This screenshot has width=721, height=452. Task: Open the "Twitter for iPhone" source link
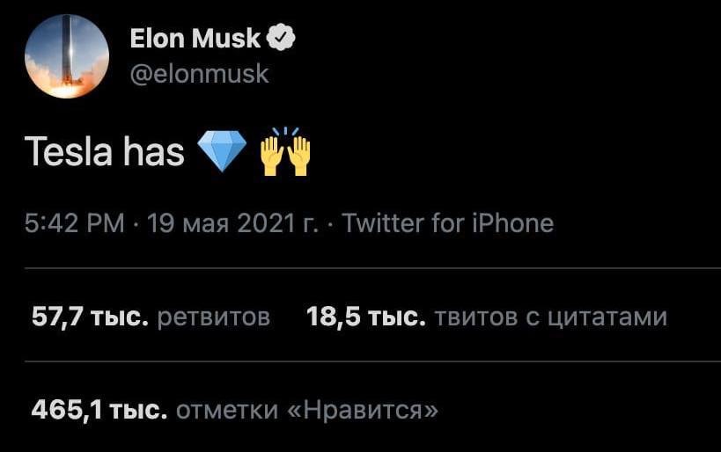[x=447, y=223]
